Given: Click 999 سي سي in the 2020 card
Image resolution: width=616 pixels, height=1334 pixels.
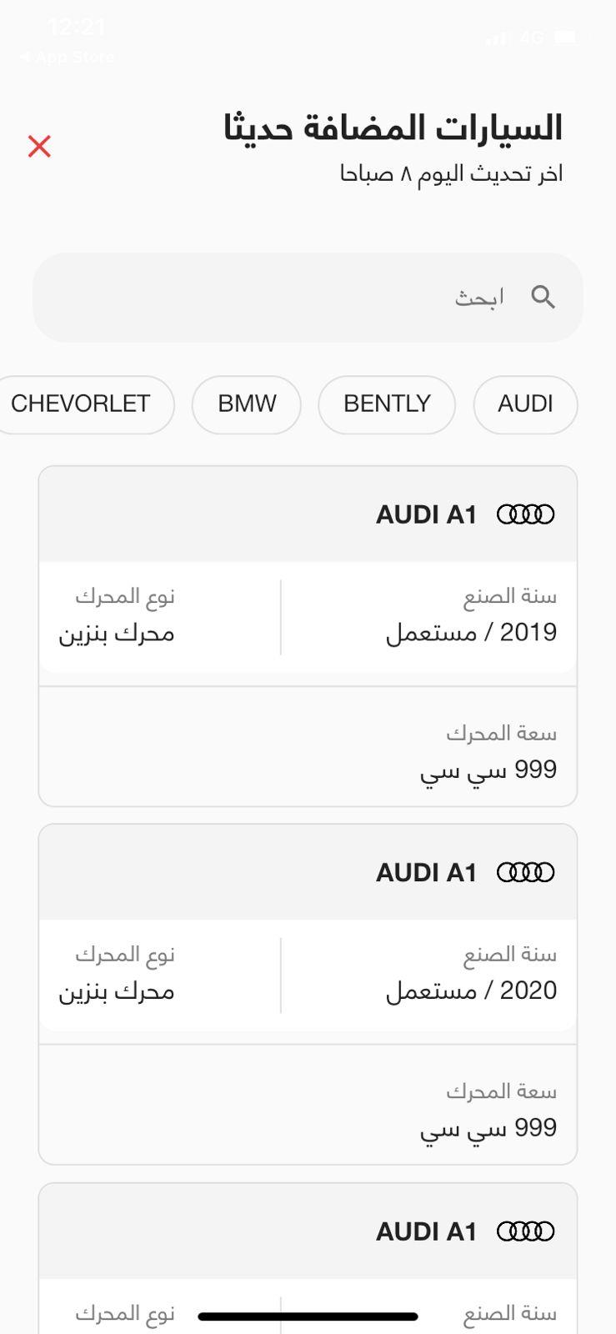Looking at the screenshot, I should 488,1128.
